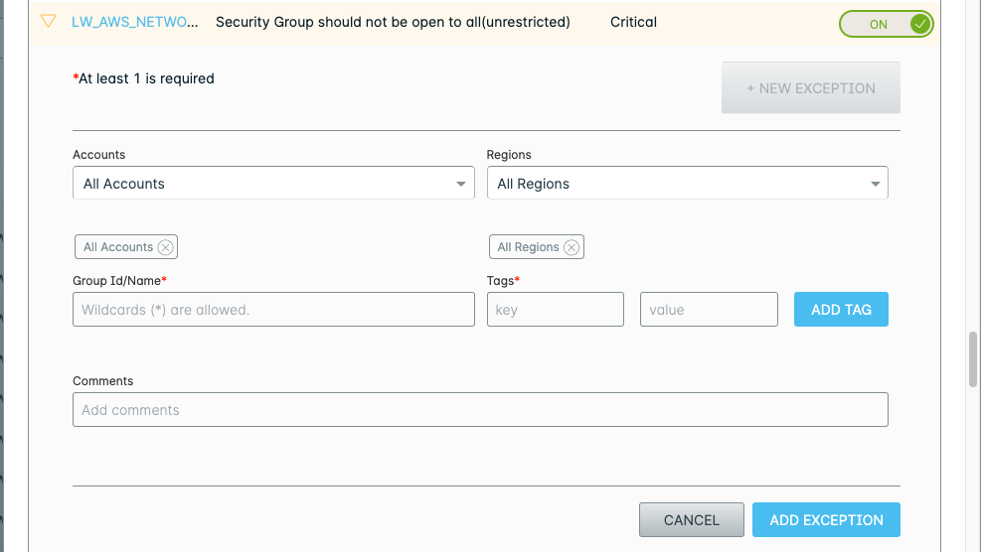Click the tag key input field
This screenshot has height=552, width=981.
(555, 310)
